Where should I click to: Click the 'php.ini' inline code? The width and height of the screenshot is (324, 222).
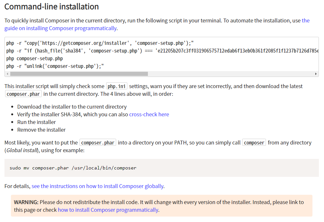pyautogui.click(x=116, y=86)
